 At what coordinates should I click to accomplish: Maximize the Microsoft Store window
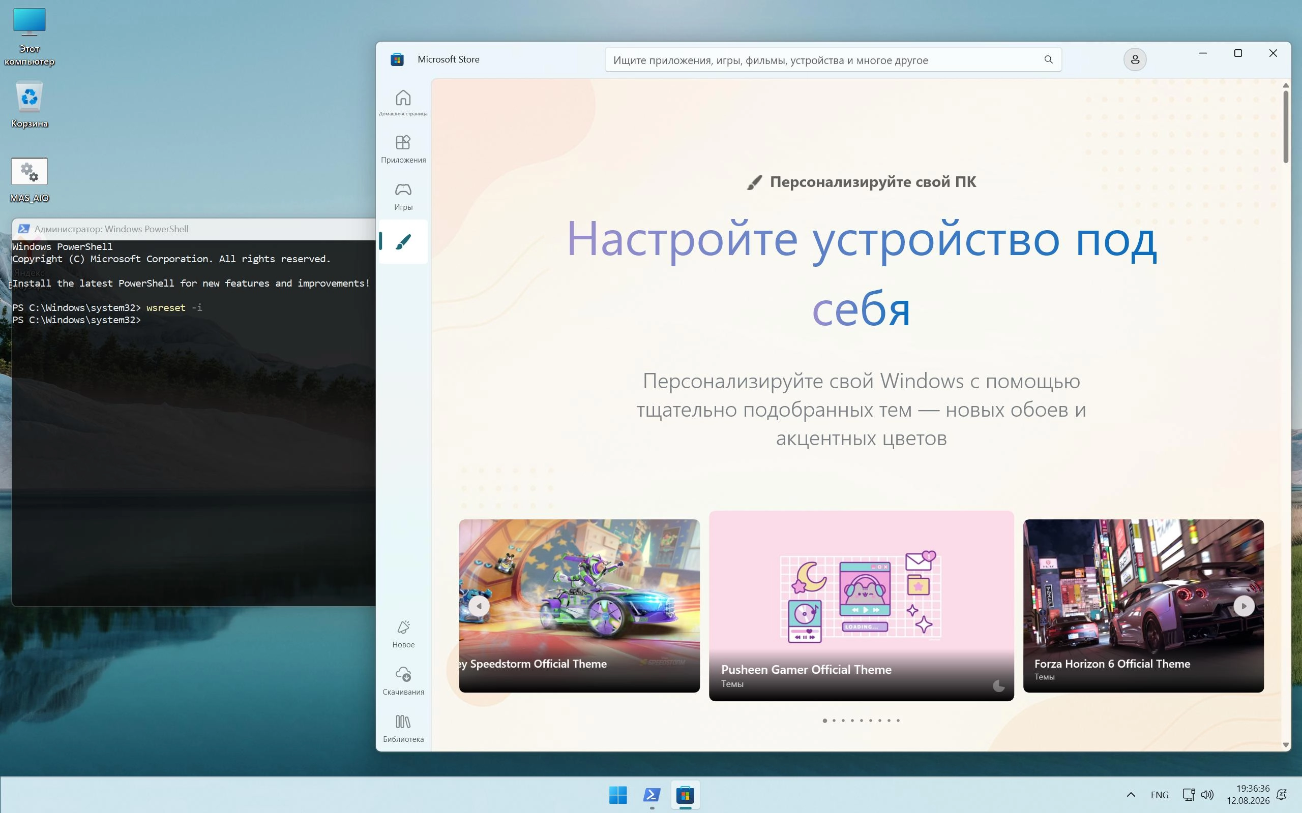[x=1238, y=53]
